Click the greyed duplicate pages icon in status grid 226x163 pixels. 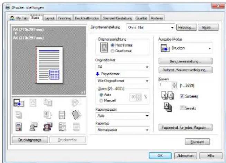click(x=48, y=102)
